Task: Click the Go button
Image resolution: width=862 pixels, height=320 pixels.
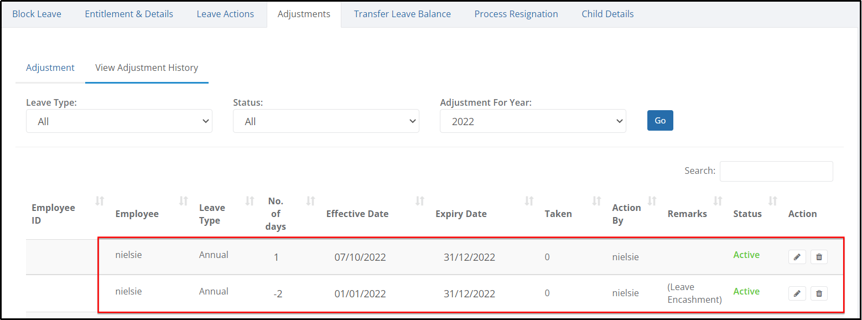Action: click(x=660, y=121)
